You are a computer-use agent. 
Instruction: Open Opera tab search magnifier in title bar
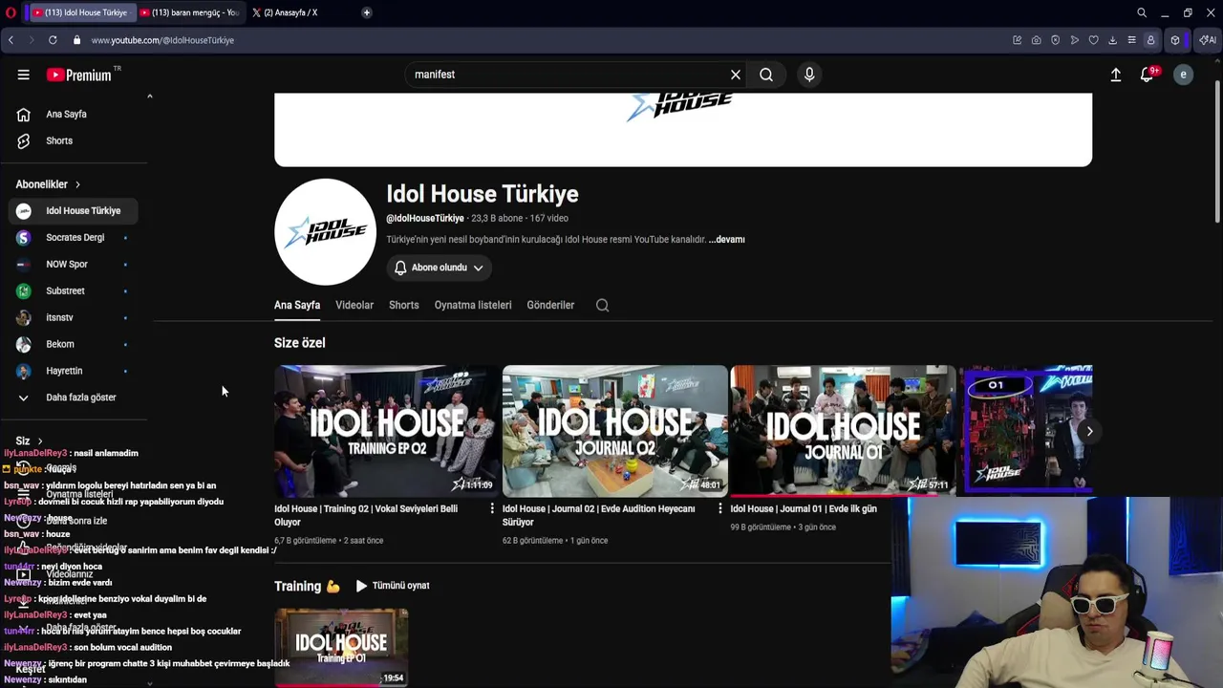point(1142,12)
